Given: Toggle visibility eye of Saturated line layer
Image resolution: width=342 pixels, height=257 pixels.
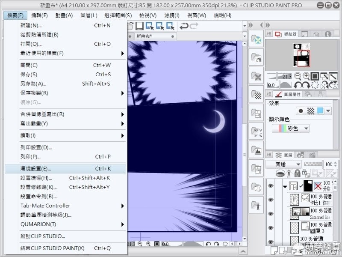Looking at the screenshot, I should point(271,214).
